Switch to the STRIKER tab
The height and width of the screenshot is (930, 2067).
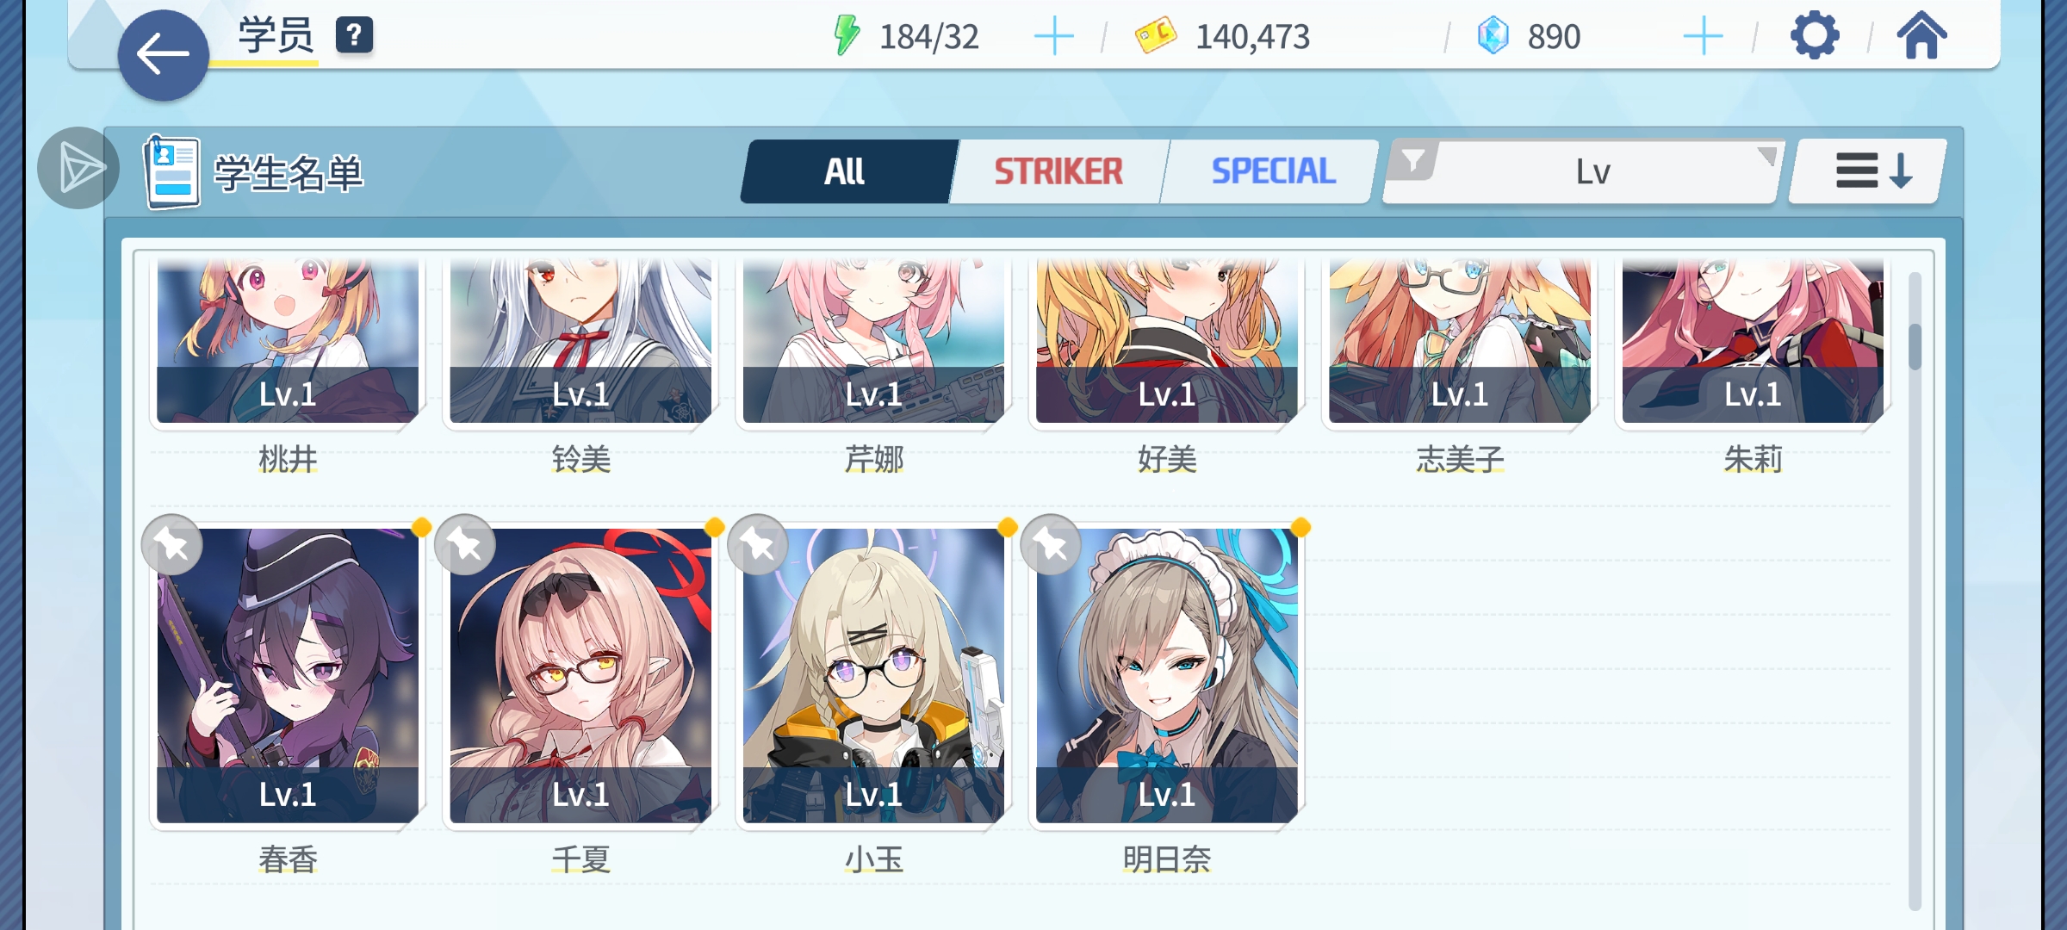click(x=1058, y=171)
